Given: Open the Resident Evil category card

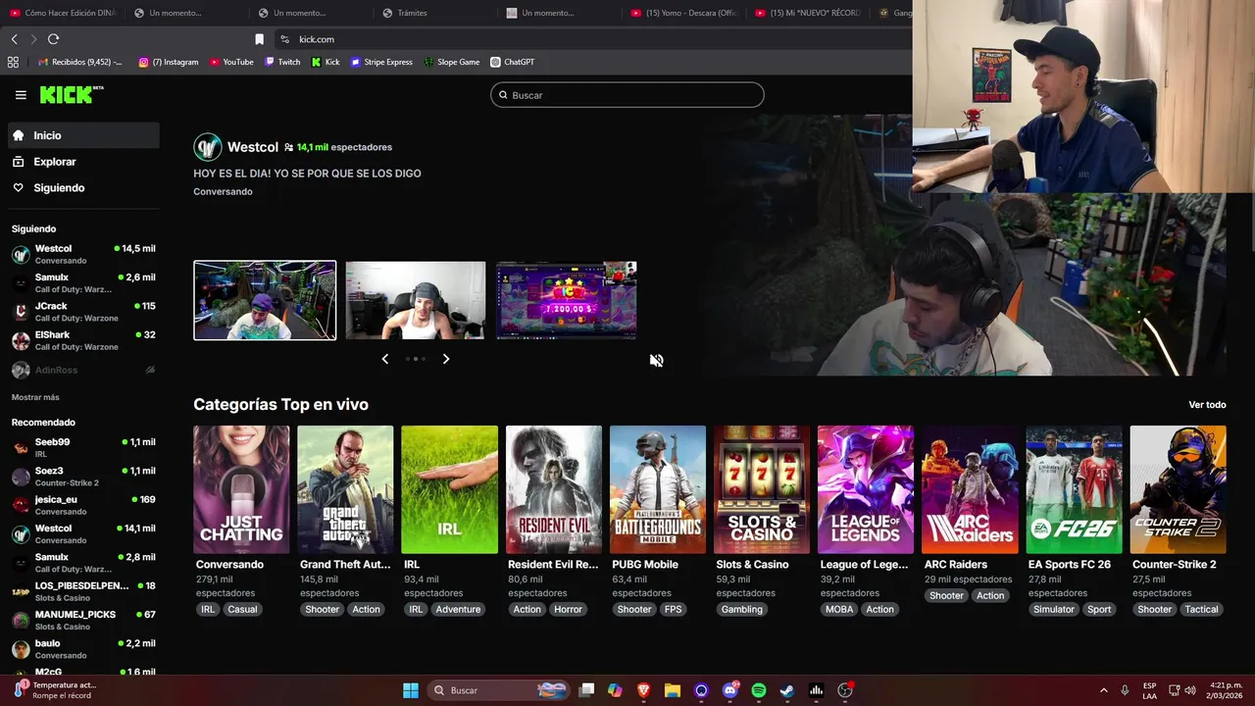Looking at the screenshot, I should tap(553, 489).
